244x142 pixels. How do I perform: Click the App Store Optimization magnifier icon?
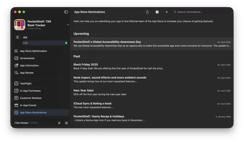pos(16,51)
